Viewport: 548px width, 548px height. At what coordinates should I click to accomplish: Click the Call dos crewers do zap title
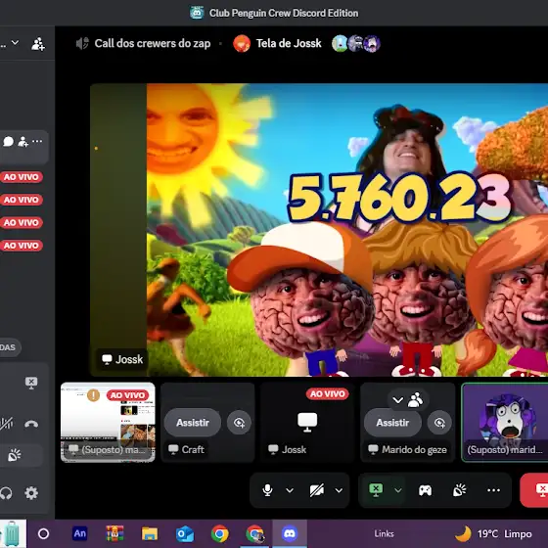[153, 43]
